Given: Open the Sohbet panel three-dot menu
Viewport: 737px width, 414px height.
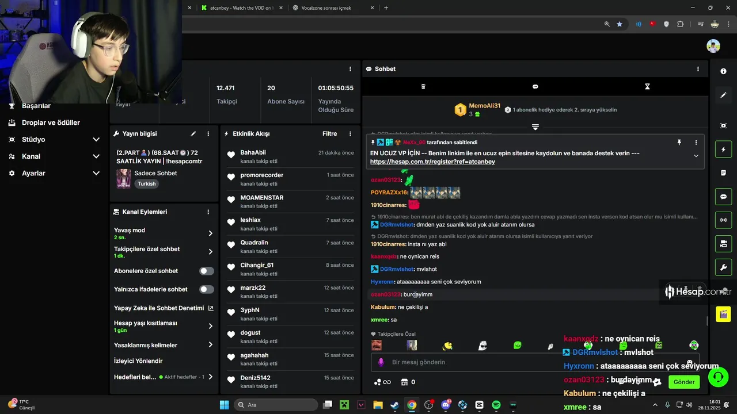Looking at the screenshot, I should click(698, 69).
